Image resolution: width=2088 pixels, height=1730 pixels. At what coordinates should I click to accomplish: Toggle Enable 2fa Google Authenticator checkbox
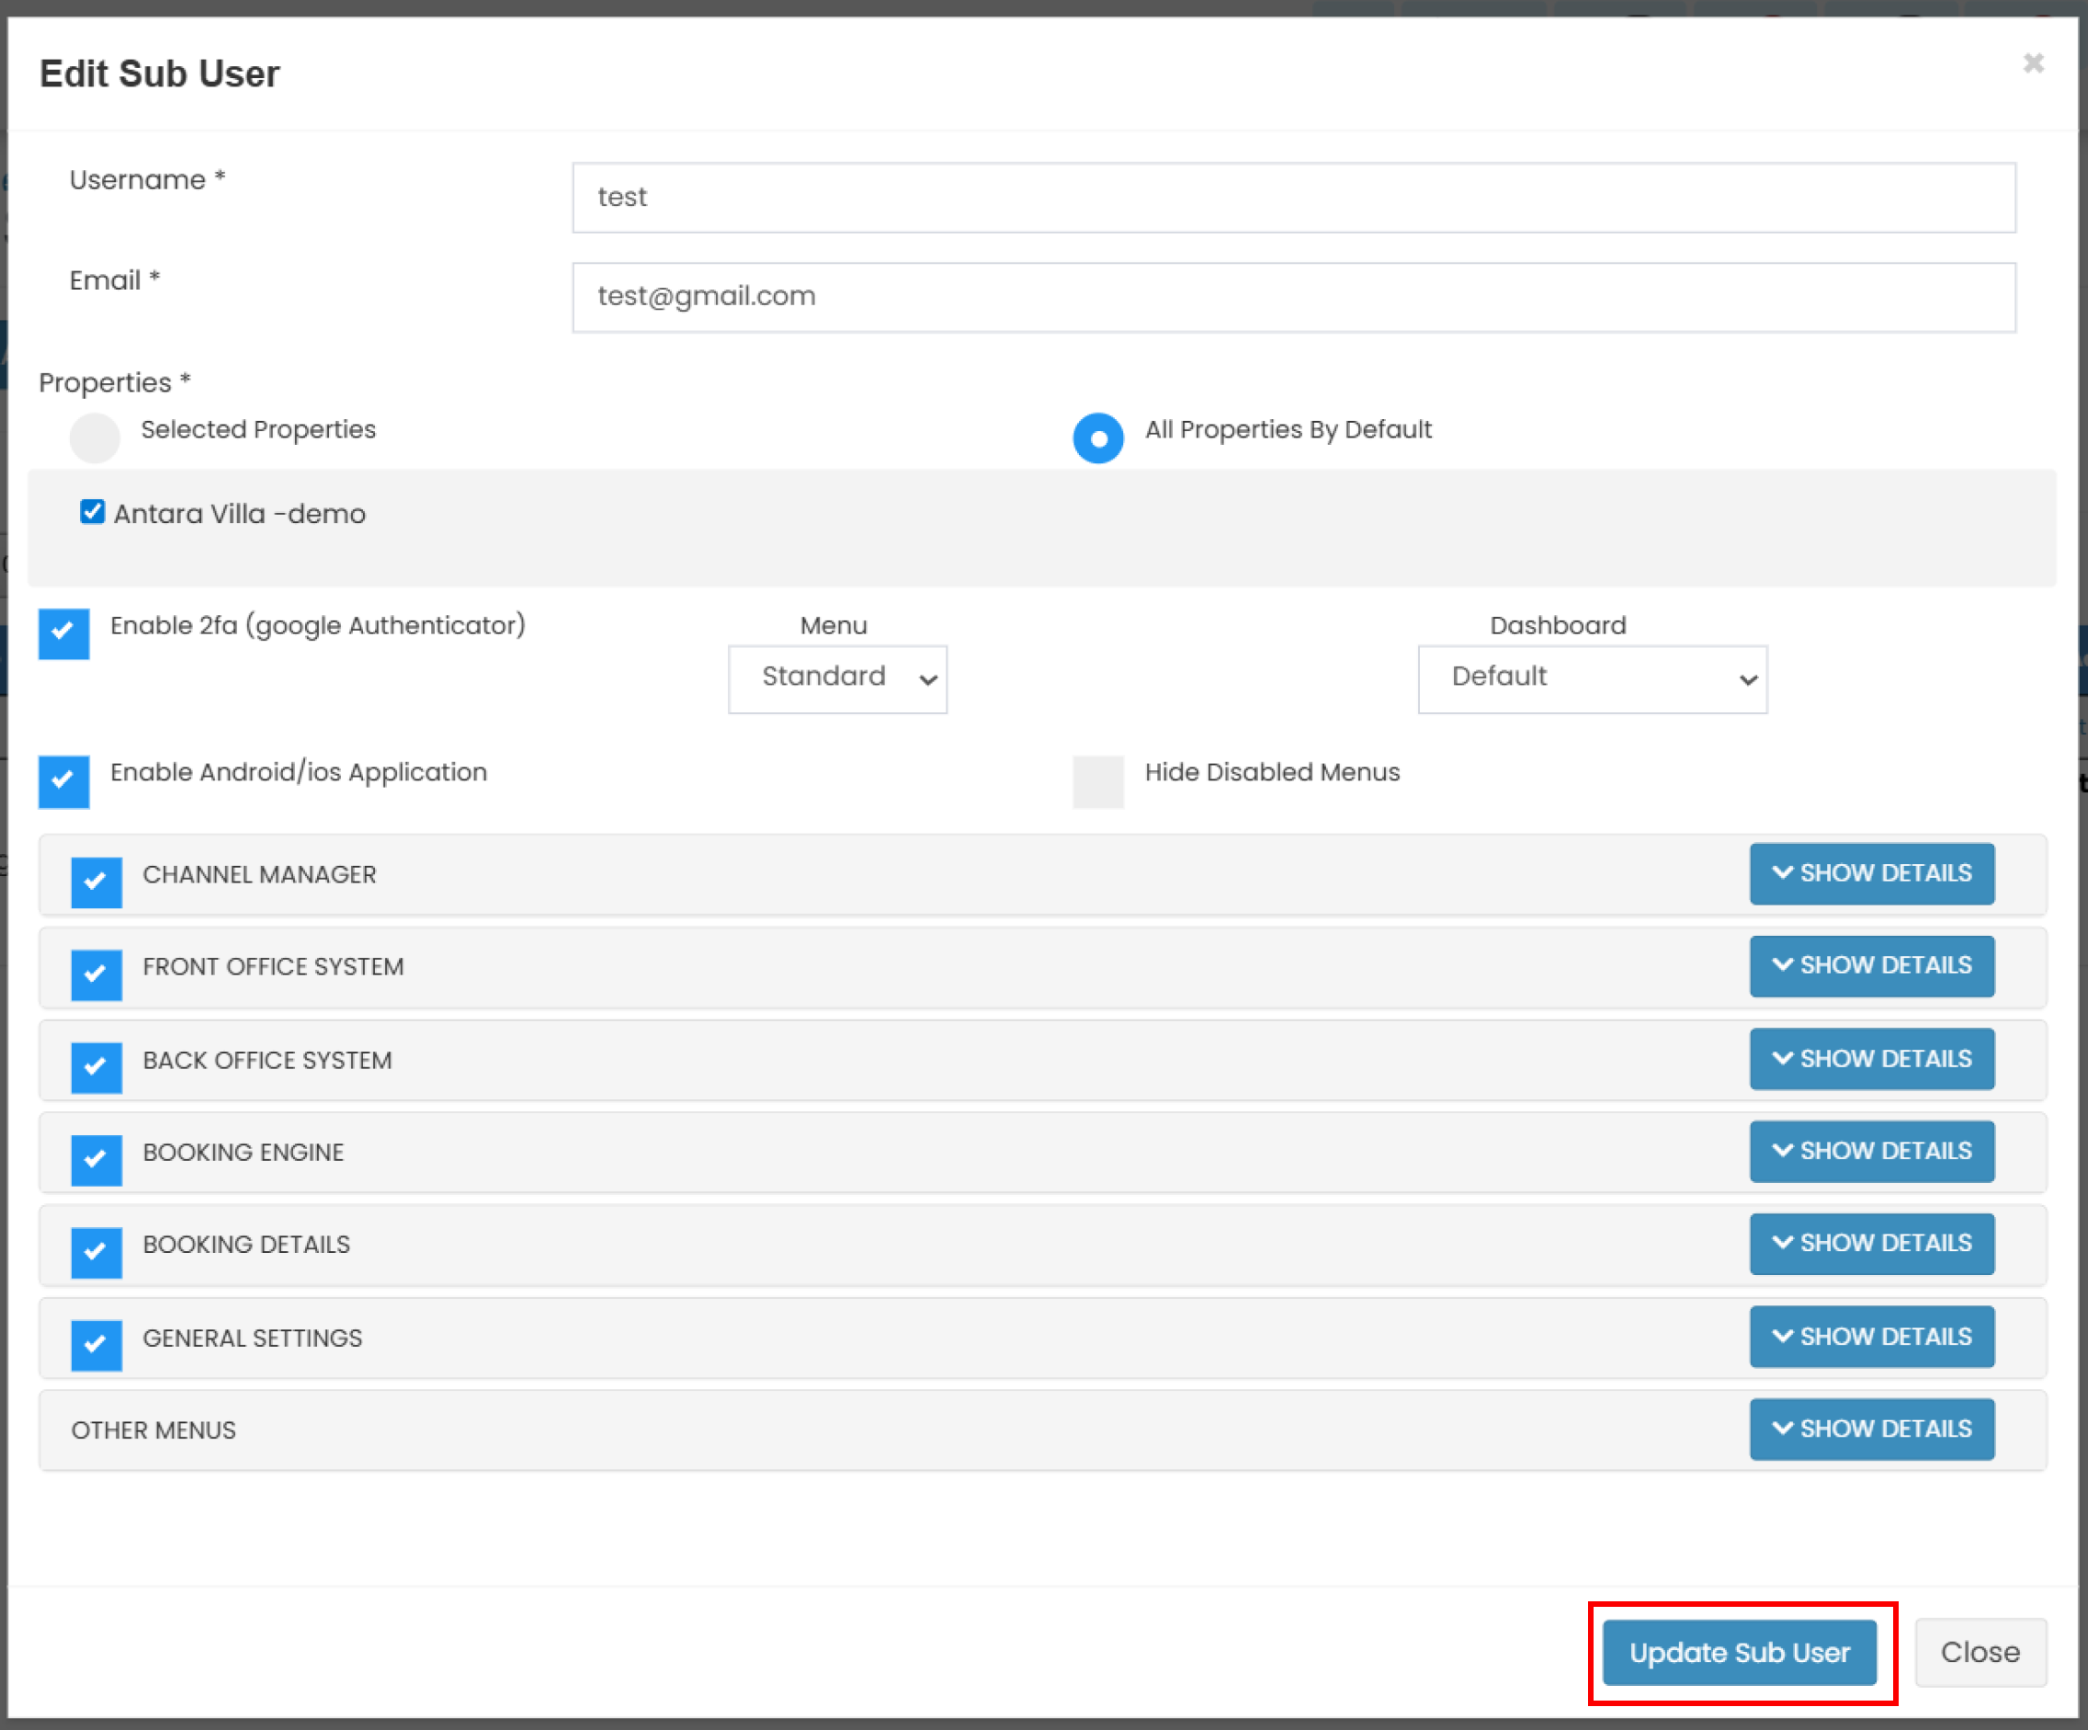point(63,633)
